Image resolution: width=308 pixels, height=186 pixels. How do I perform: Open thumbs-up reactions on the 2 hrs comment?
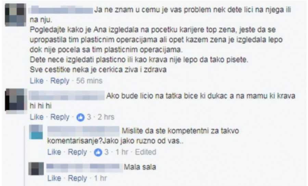pos(84,117)
